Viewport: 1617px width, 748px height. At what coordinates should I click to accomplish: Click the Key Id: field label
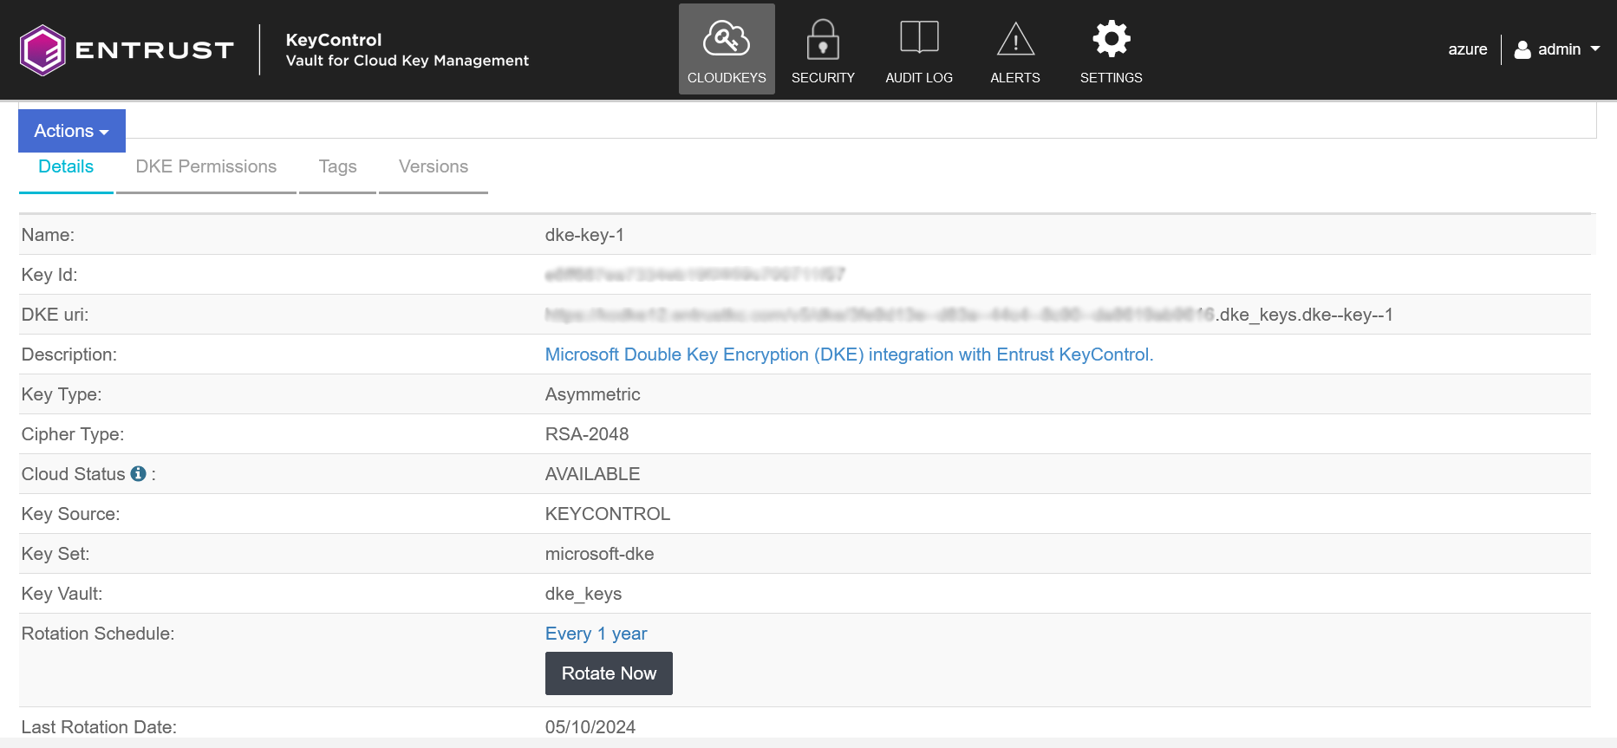pyautogui.click(x=49, y=275)
